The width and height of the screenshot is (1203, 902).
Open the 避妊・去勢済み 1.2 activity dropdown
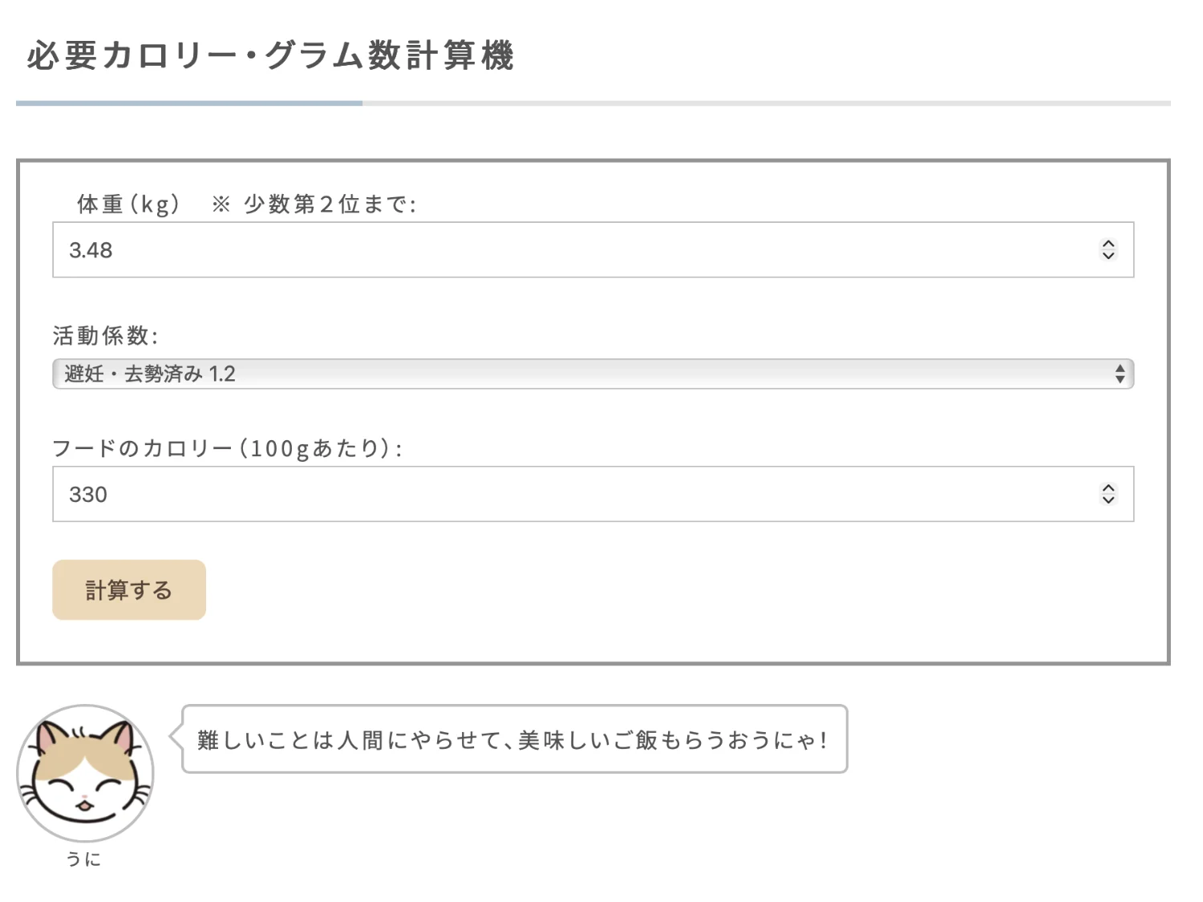coord(561,374)
